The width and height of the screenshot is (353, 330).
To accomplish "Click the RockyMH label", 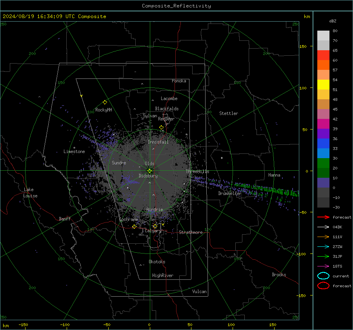I will click(x=104, y=110).
